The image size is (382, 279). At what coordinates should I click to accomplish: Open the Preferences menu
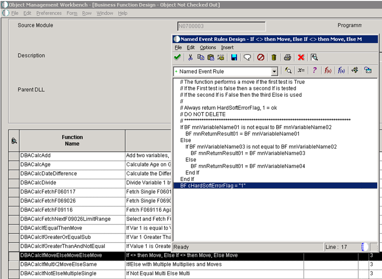pos(49,13)
